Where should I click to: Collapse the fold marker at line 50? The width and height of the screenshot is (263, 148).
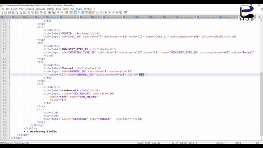click(9, 84)
